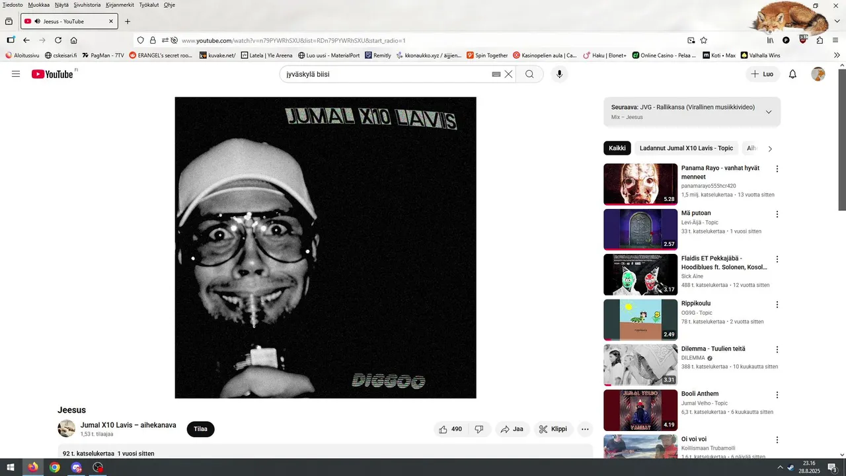The height and width of the screenshot is (476, 846).
Task: Open the cskeisari.fi bookmark
Action: [61, 56]
